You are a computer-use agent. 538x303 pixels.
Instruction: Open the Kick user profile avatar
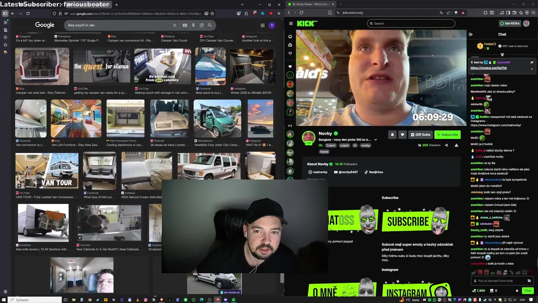pos(526,24)
